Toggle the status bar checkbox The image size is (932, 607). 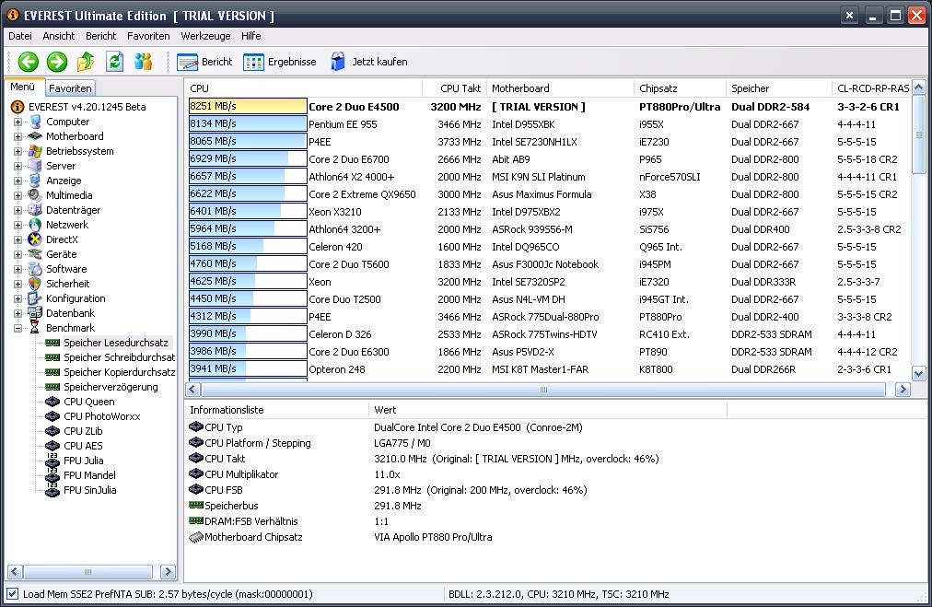point(13,593)
